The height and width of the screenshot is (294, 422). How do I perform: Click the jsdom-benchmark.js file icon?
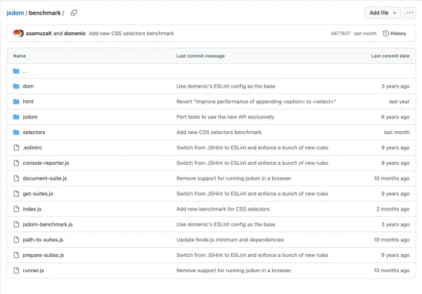16,224
